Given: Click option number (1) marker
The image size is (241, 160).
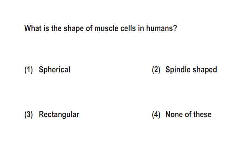Looking at the screenshot, I should [29, 70].
